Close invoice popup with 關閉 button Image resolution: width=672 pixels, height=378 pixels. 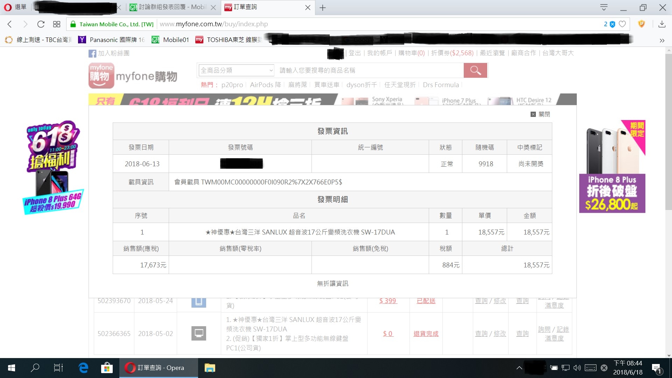[x=540, y=114]
